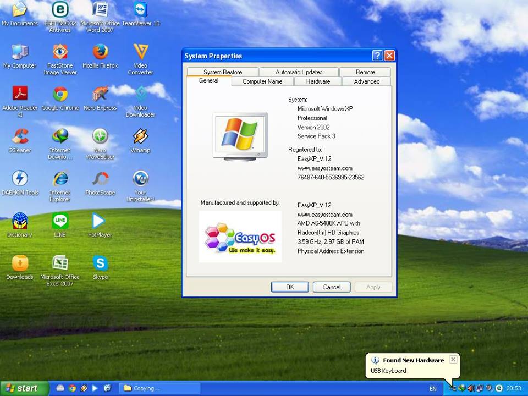Click the 'USB Keyboard' balloon text
Viewport: 528px width, 396px height.
click(x=388, y=371)
